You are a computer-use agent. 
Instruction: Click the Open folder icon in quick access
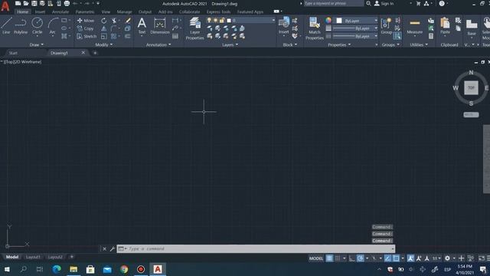tap(26, 3)
